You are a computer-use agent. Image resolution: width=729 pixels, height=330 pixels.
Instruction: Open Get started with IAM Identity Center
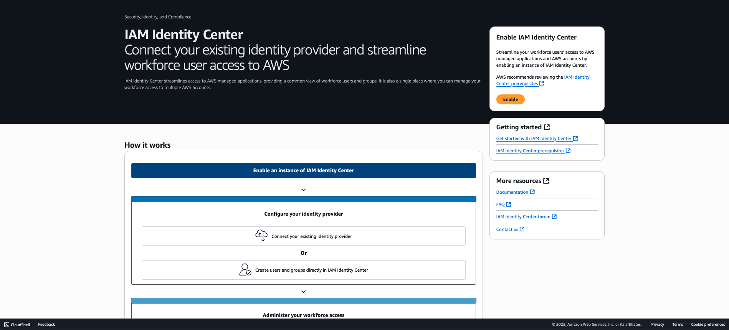coord(534,138)
